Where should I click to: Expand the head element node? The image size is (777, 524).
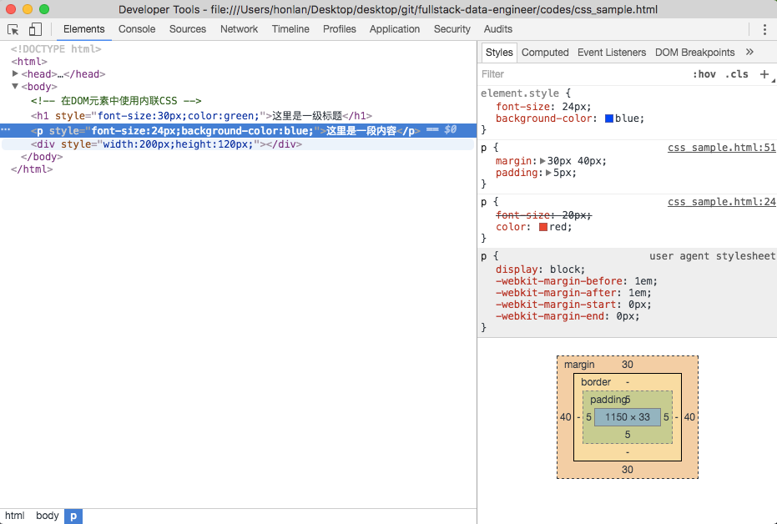click(x=16, y=74)
